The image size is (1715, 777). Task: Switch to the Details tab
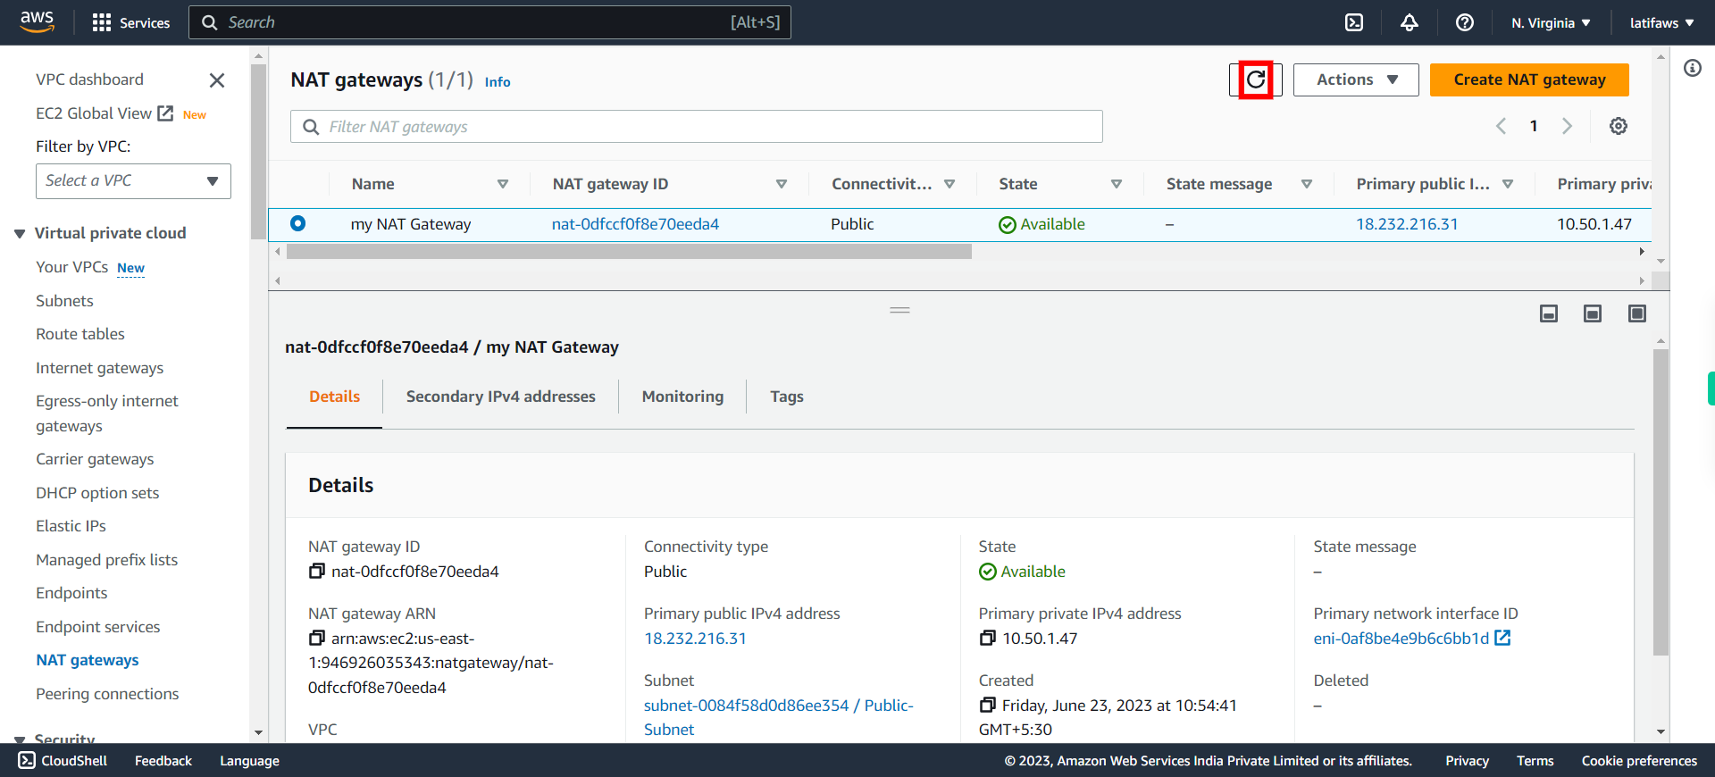click(x=334, y=397)
